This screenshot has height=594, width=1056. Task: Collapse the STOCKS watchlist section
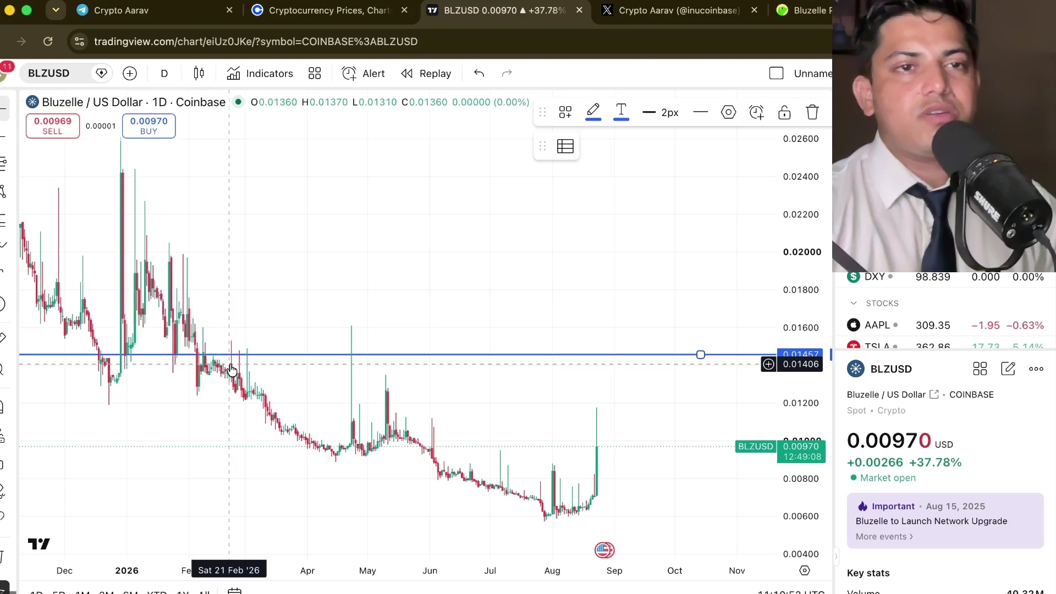[x=854, y=304]
